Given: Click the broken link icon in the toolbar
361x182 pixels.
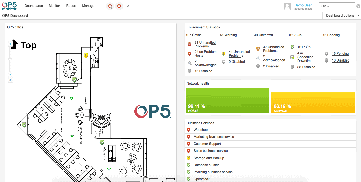Looking at the screenshot, I should [x=128, y=6].
